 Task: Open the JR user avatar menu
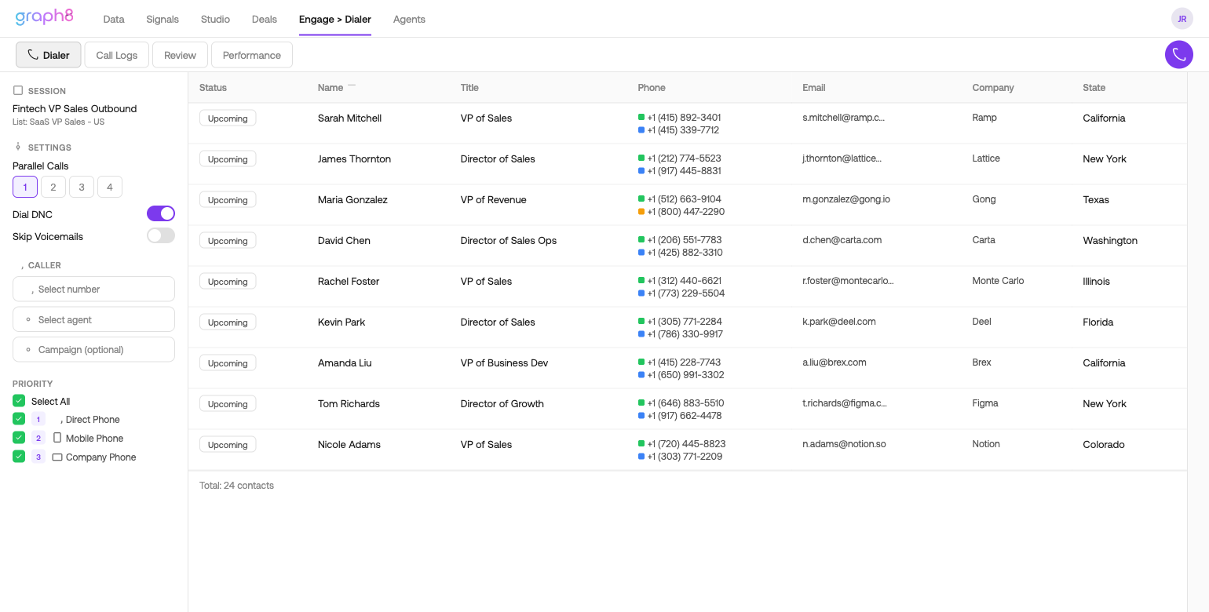click(1182, 19)
